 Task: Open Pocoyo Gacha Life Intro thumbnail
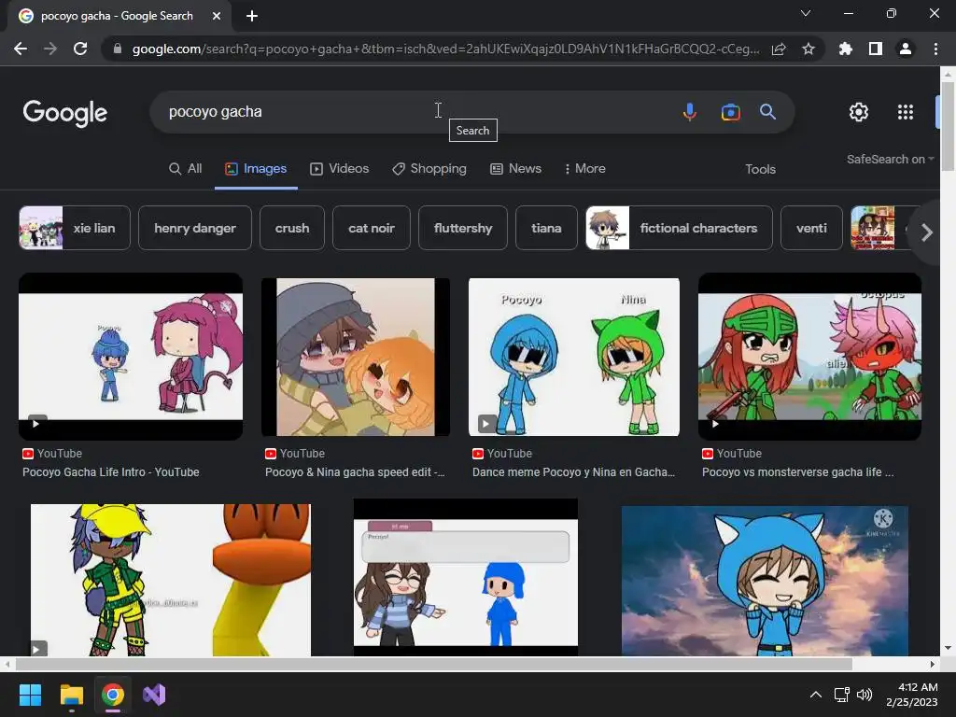(x=131, y=357)
